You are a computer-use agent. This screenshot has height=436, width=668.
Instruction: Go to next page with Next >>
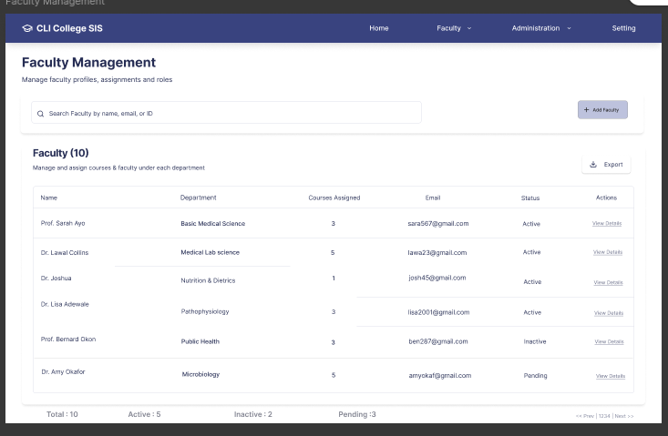[623, 415]
